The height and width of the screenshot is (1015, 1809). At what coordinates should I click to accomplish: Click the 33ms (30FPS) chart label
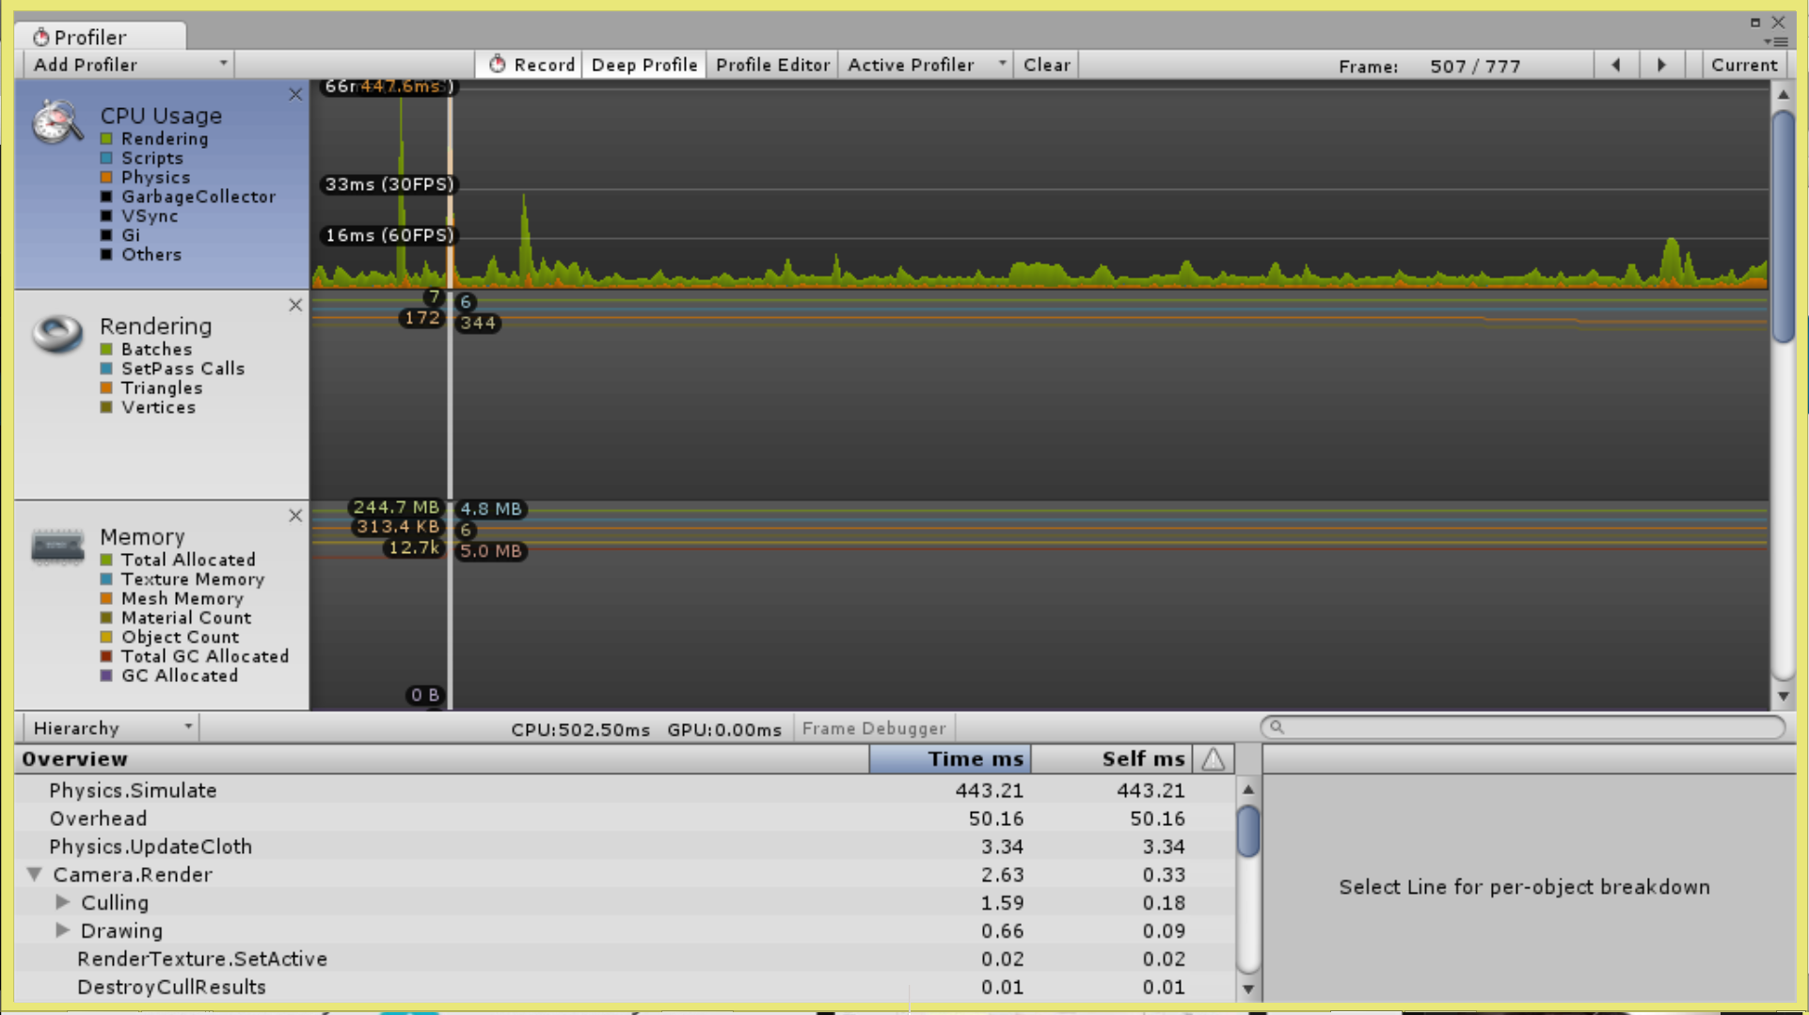389,184
